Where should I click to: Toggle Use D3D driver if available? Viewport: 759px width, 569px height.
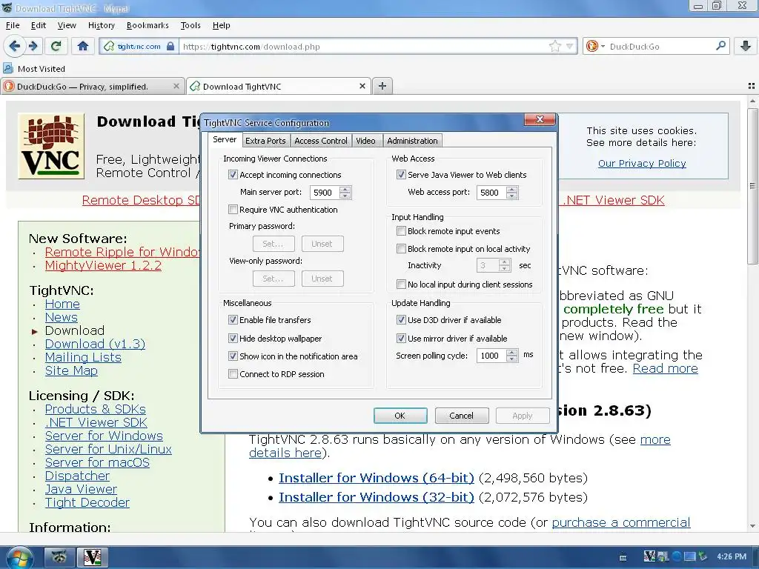click(x=401, y=320)
